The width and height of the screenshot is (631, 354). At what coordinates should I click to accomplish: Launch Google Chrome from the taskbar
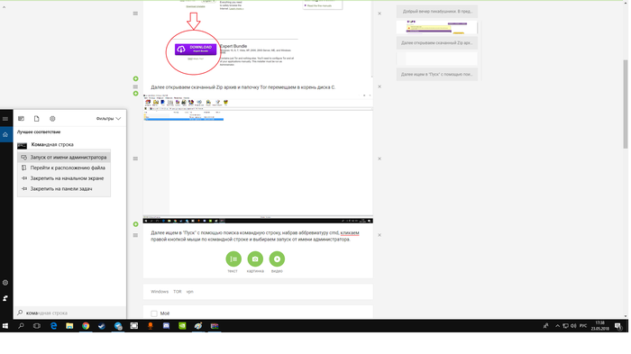pyautogui.click(x=86, y=326)
